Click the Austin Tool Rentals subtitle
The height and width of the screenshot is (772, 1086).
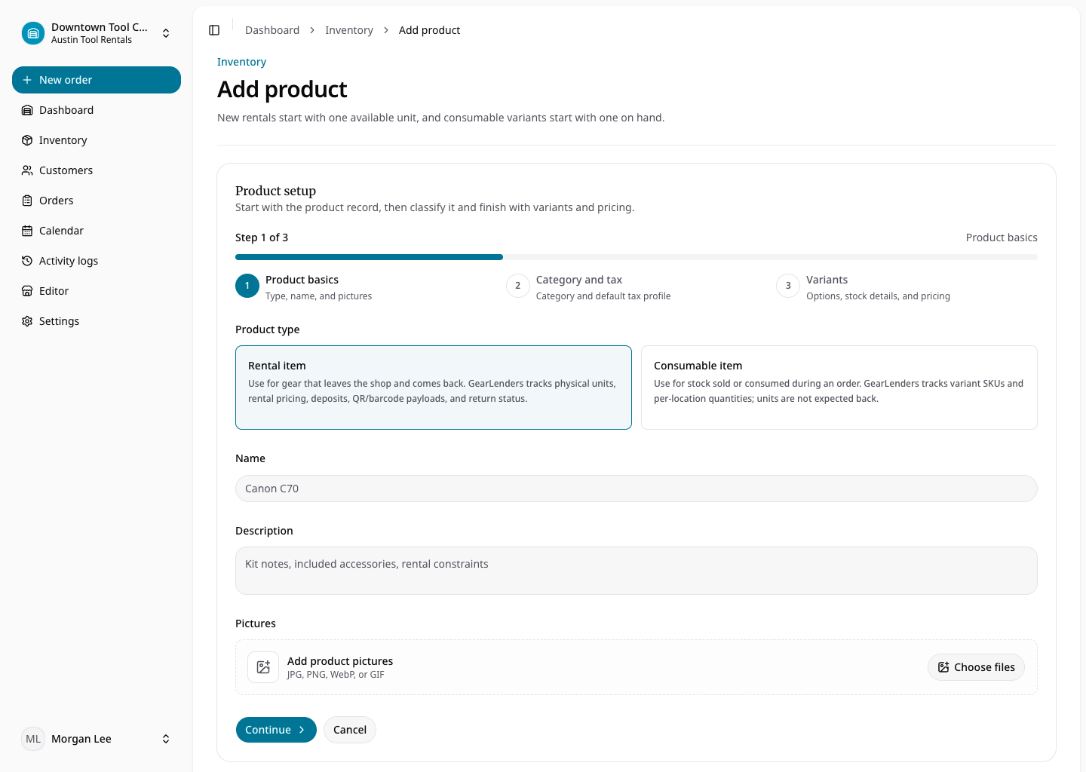point(91,40)
